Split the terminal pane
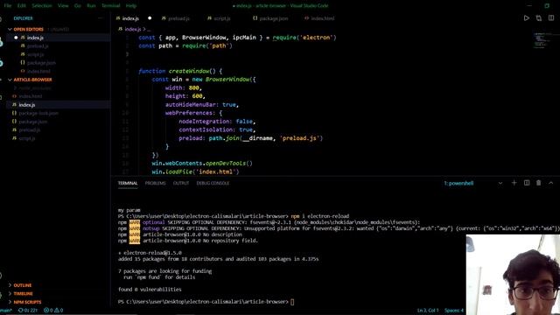Viewport: 560px width, 315px height. coord(527,183)
